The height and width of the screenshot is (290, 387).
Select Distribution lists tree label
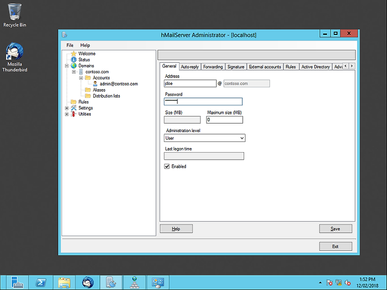click(x=106, y=96)
